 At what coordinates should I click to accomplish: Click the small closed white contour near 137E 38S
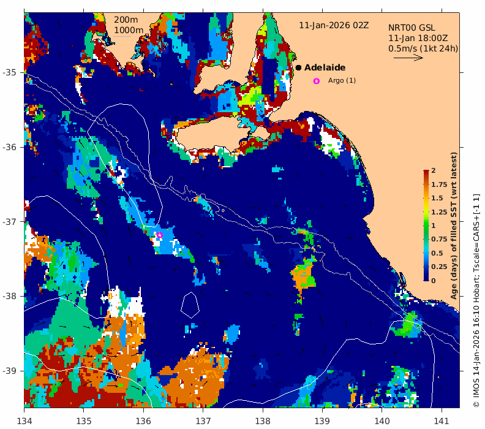coord(190,305)
